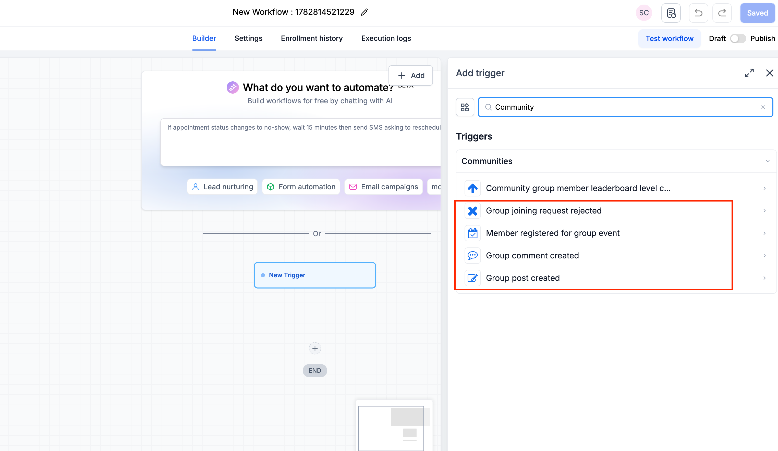Image resolution: width=778 pixels, height=451 pixels.
Task: Click the edit square post created icon
Action: [x=472, y=278]
